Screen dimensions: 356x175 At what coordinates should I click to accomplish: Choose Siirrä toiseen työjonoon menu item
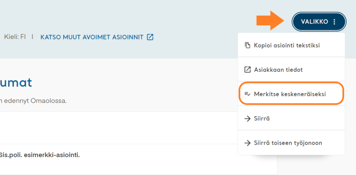click(291, 143)
